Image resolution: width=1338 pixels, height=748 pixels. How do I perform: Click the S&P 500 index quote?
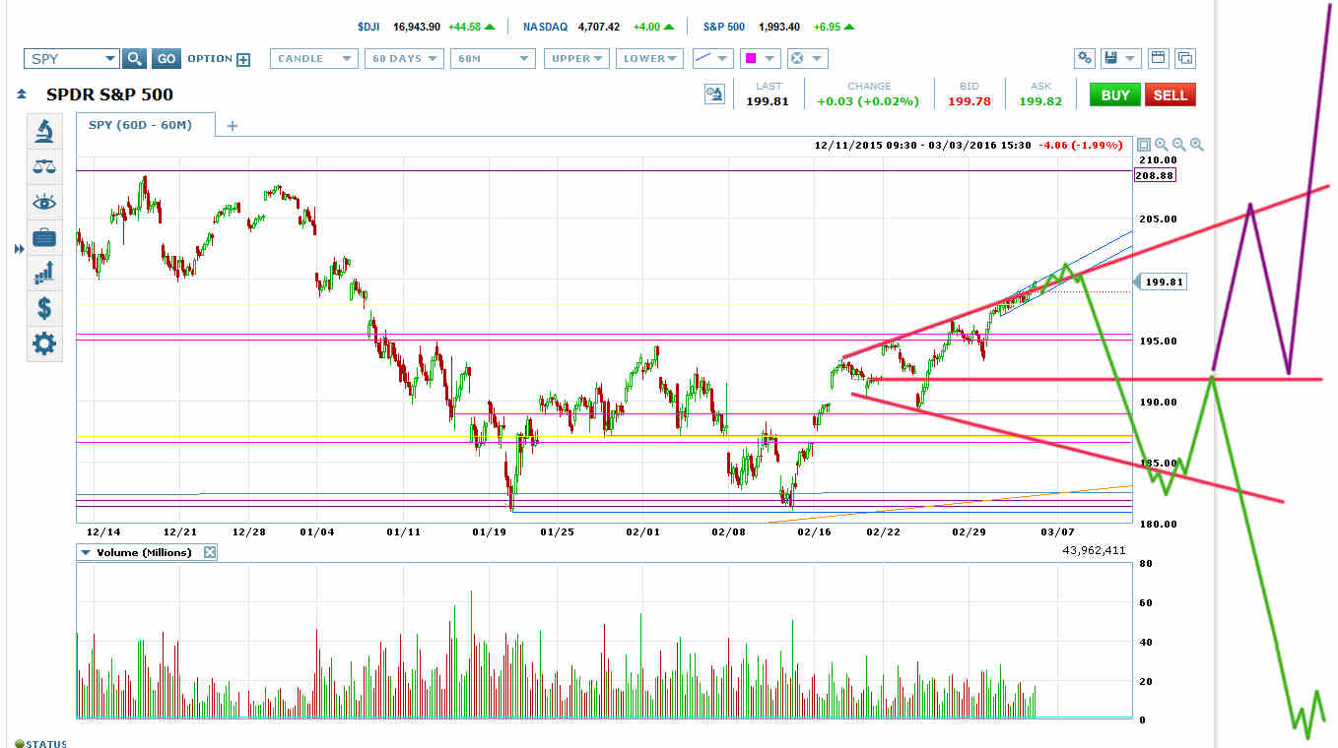779,27
